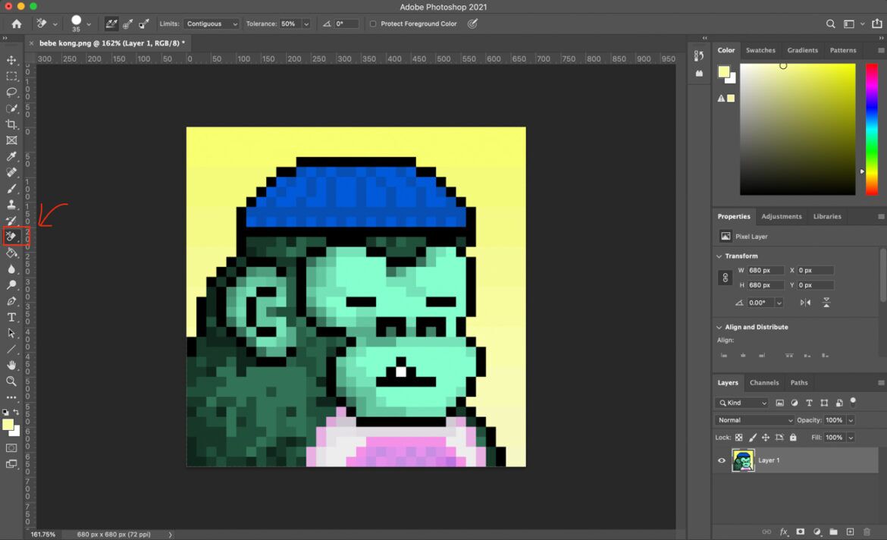Select the Background Eraser tool
Viewport: 887px width, 540px height.
(11, 237)
